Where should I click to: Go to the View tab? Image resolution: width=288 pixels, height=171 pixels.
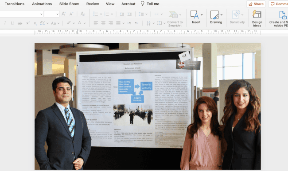(110, 4)
